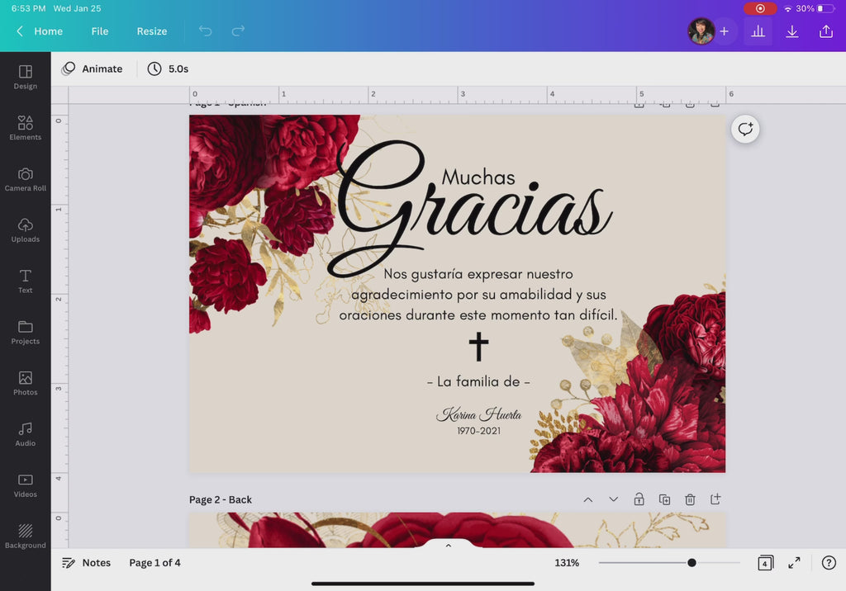Open the Audio panel

[26, 435]
